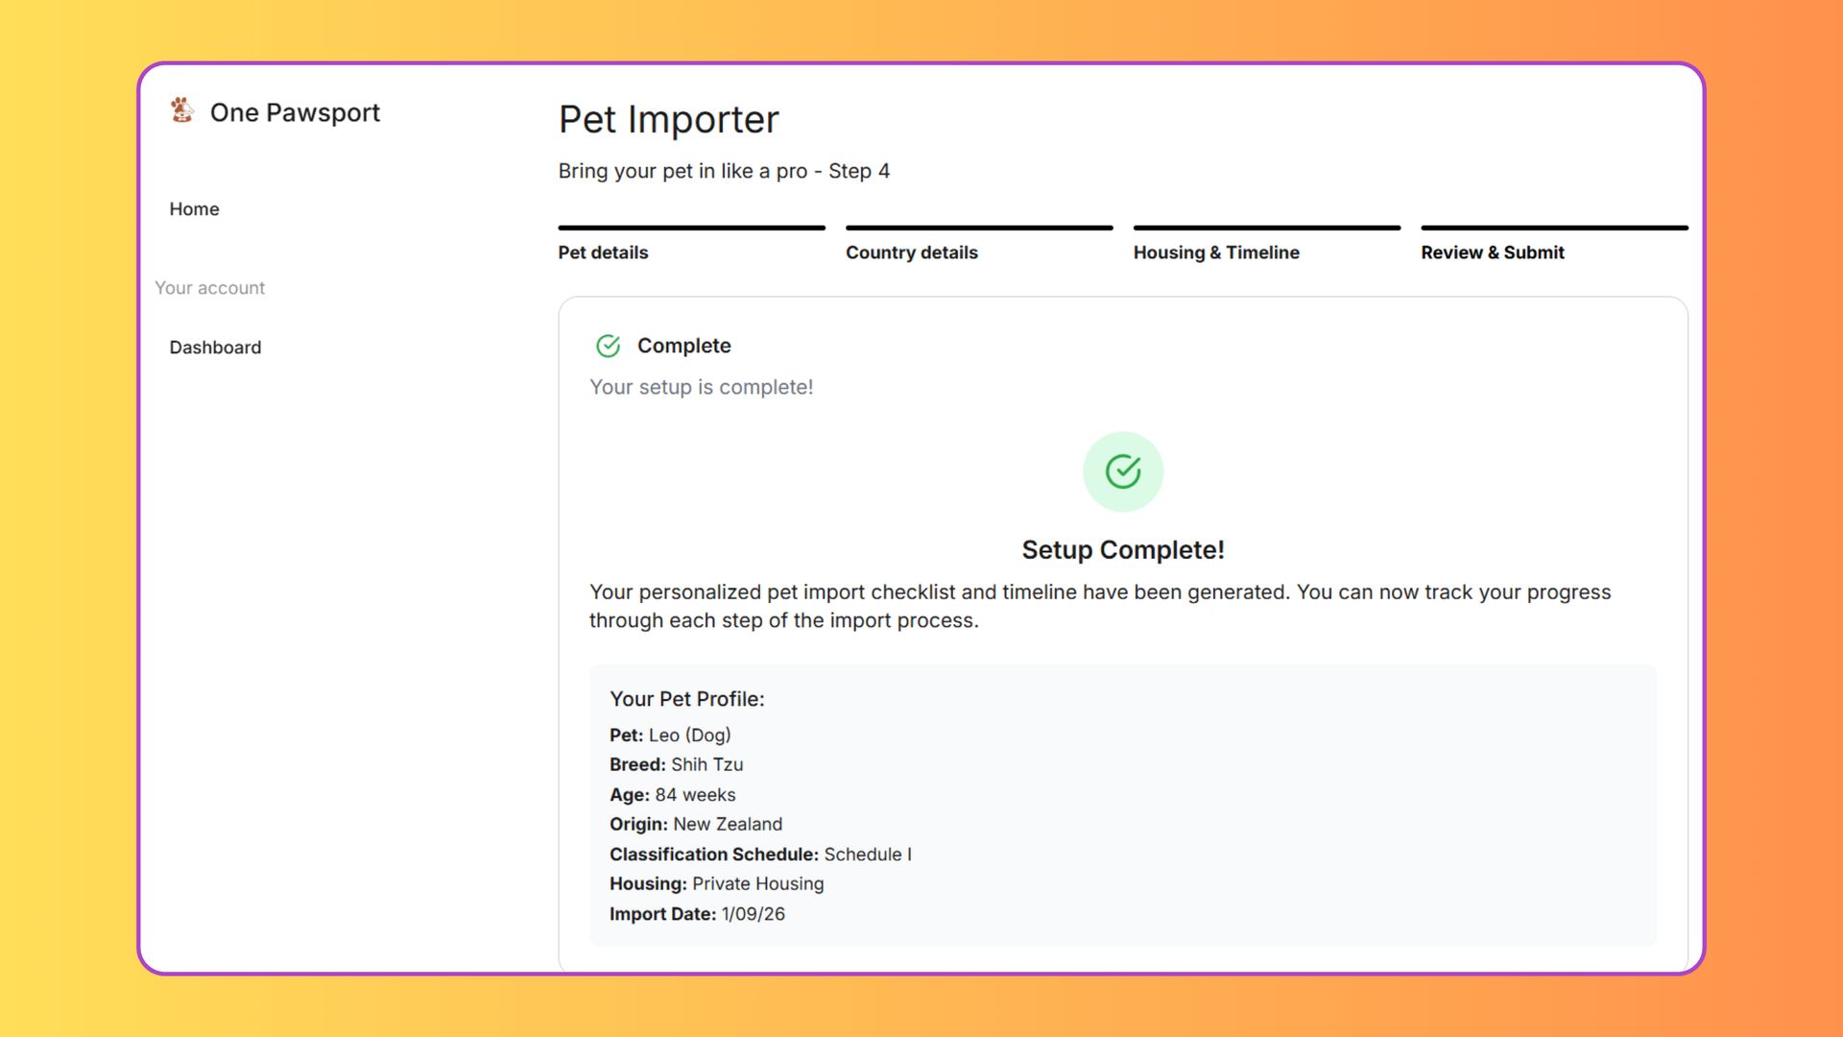Viewport: 1843px width, 1037px height.
Task: Click the Pet Importer page heading
Action: (668, 120)
